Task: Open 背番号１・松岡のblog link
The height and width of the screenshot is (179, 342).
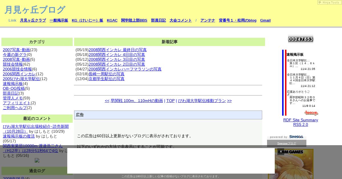Action: tap(238, 20)
